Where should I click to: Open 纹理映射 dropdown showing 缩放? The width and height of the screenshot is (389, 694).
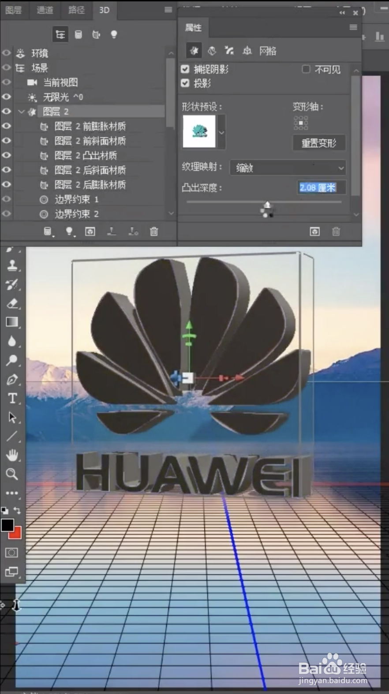click(288, 168)
